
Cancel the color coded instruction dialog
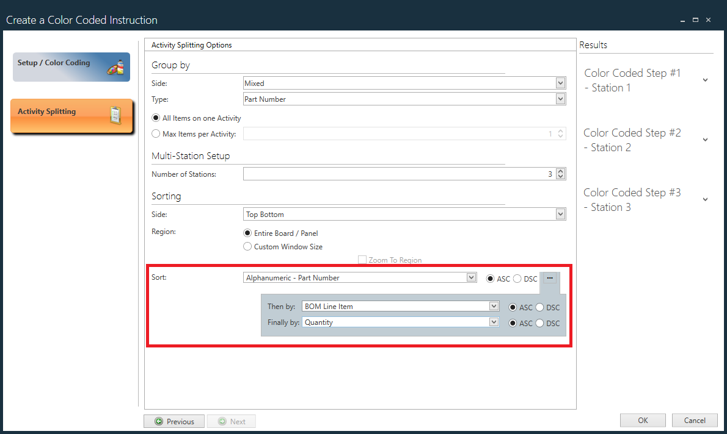[x=694, y=420]
